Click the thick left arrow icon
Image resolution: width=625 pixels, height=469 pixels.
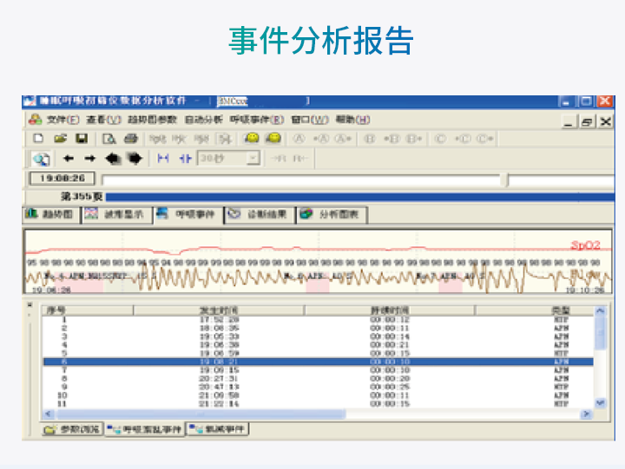pyautogui.click(x=113, y=159)
